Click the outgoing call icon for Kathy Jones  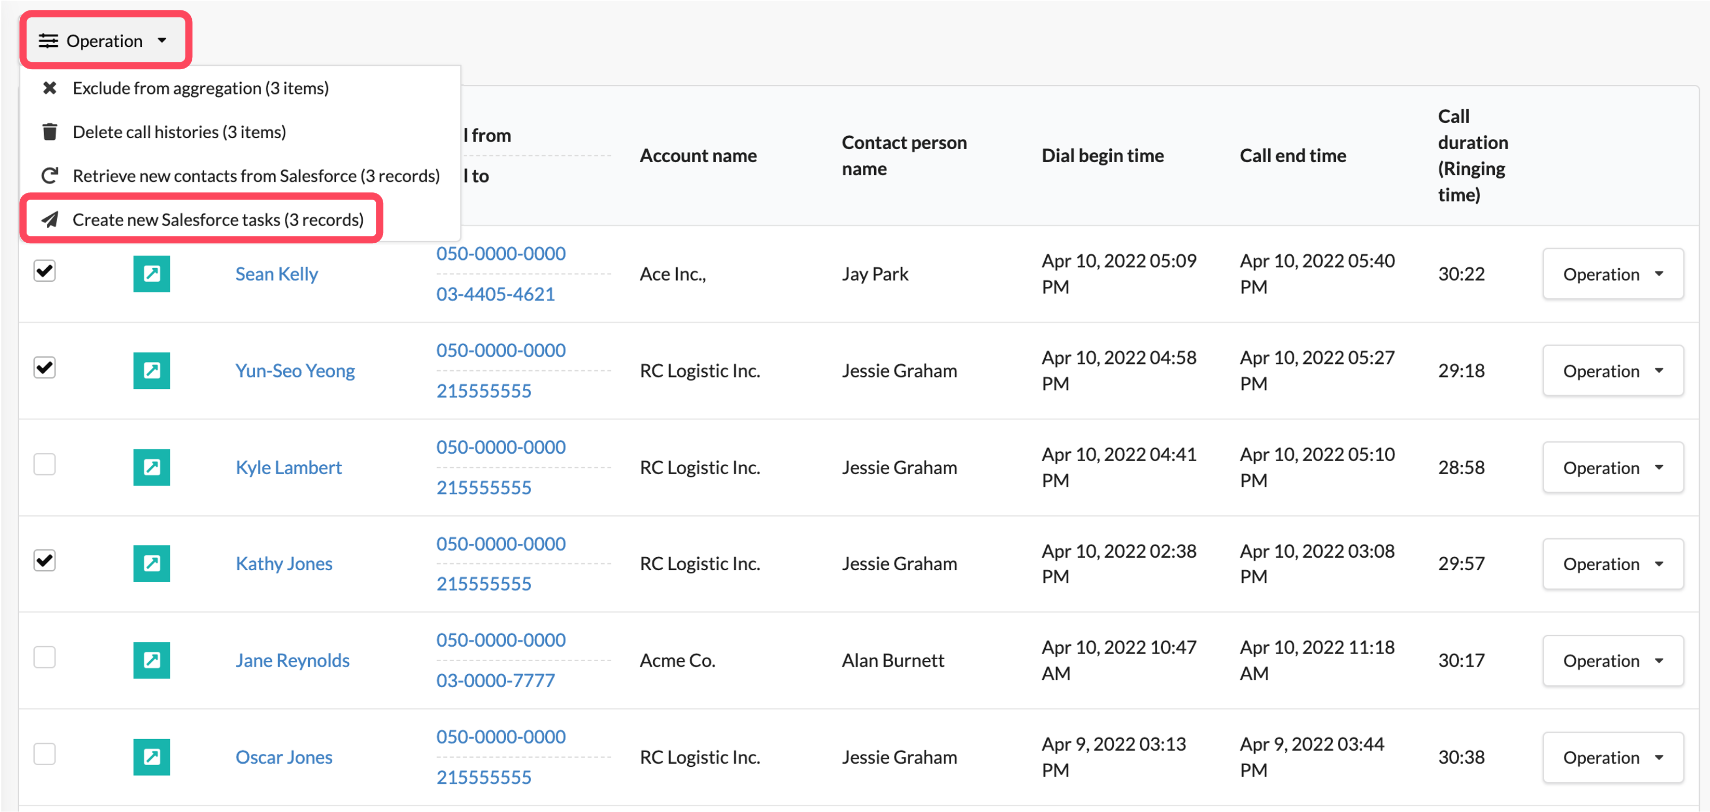coord(151,564)
